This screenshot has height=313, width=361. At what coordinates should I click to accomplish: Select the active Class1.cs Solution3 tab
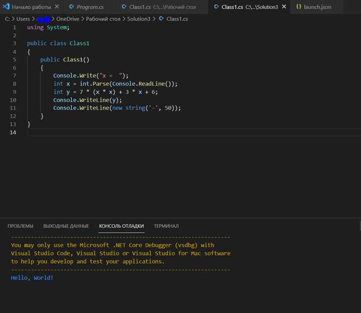coord(249,7)
